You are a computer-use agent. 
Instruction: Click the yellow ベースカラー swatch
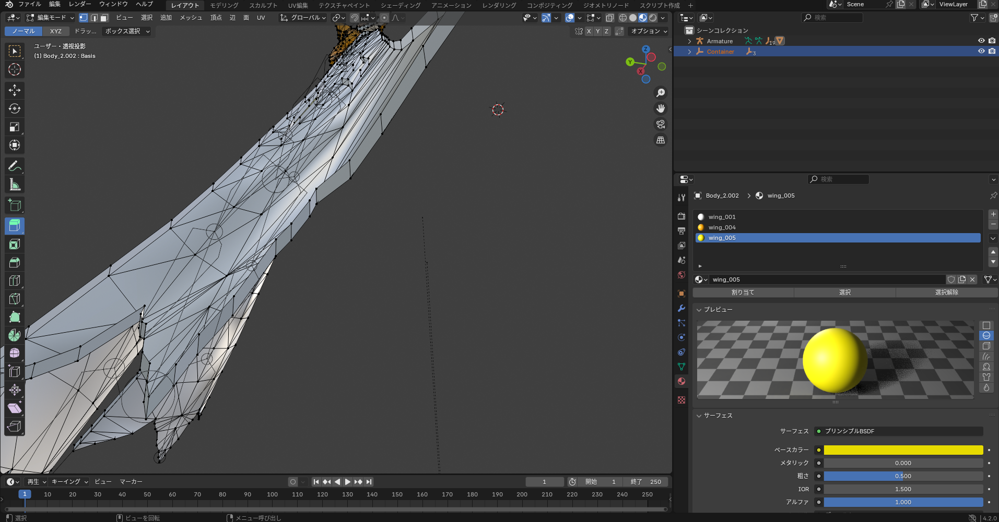point(903,450)
